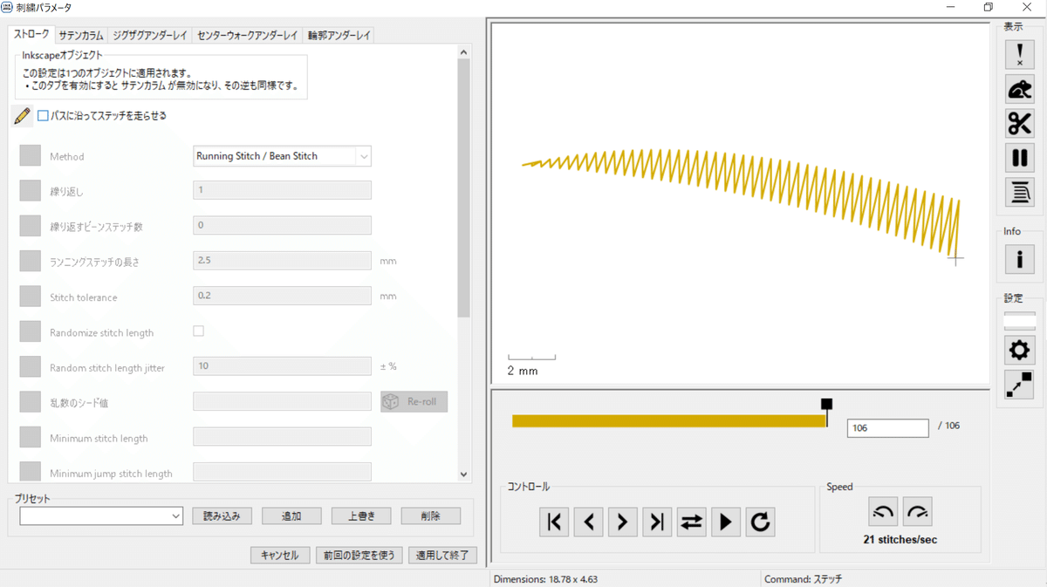The height and width of the screenshot is (587, 1047).
Task: Open the Method dropdown list
Action: 282,156
